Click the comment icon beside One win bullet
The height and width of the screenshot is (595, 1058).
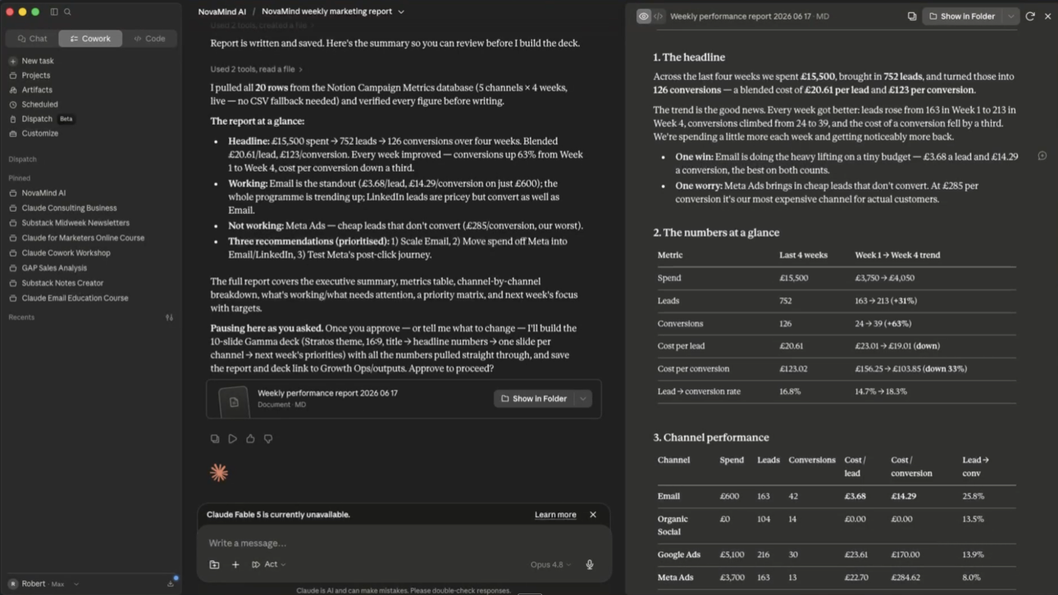[1042, 156]
